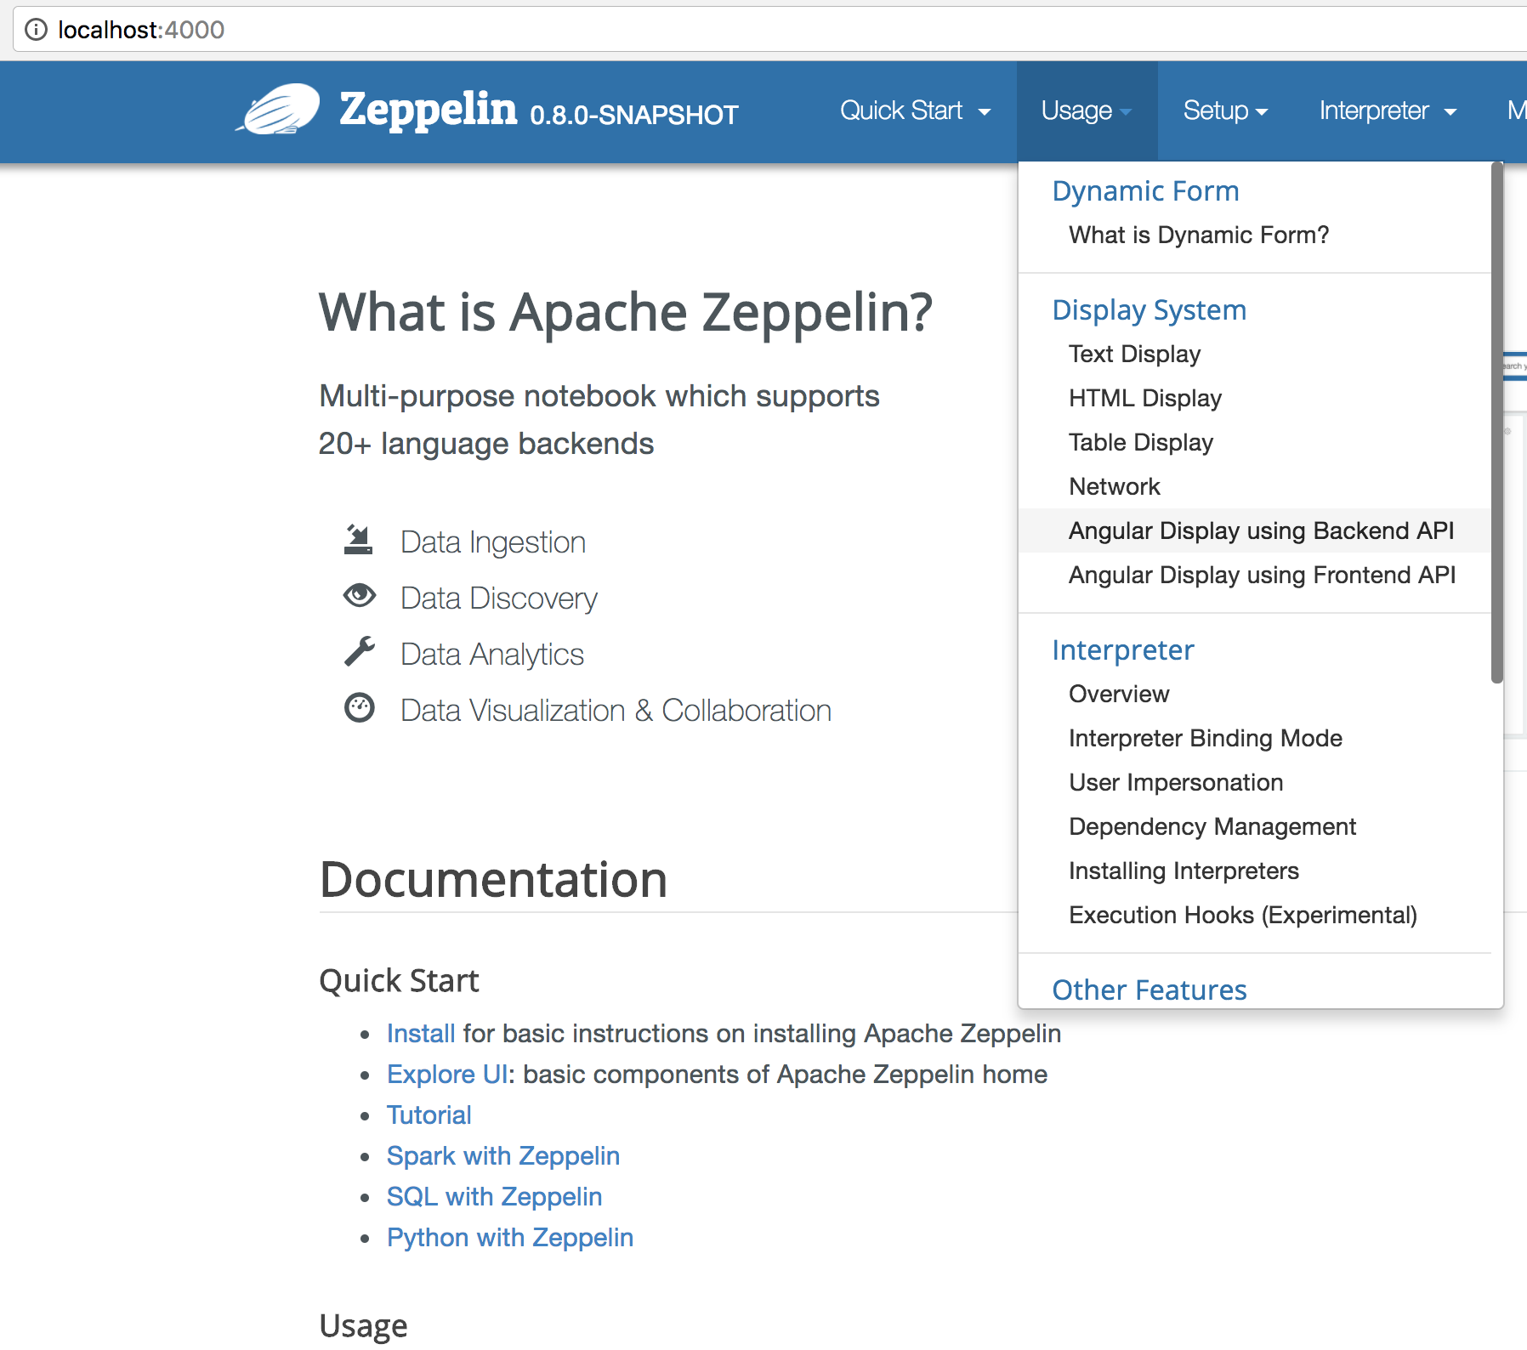
Task: Open SQL with Zeppelin link
Action: tap(494, 1196)
